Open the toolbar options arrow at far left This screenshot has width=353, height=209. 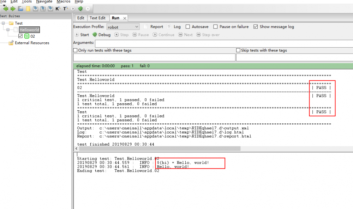click(x=4, y=5)
